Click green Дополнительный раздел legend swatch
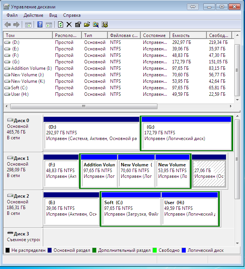The height and width of the screenshot is (269, 245). coord(94,250)
